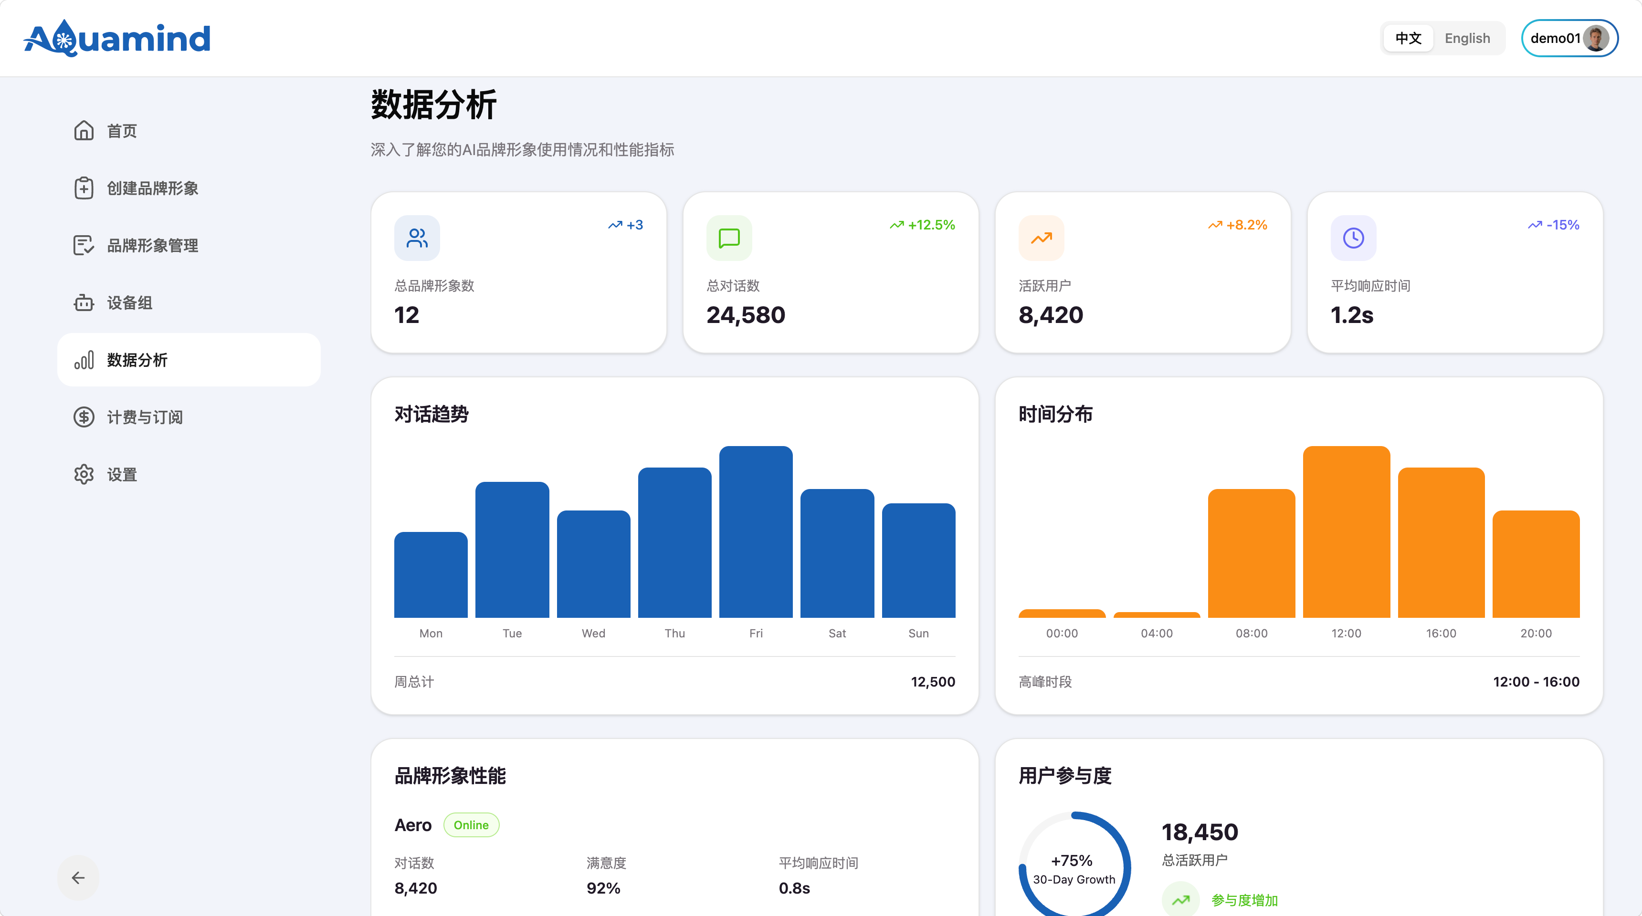Click the Aero persona name

pos(413,825)
